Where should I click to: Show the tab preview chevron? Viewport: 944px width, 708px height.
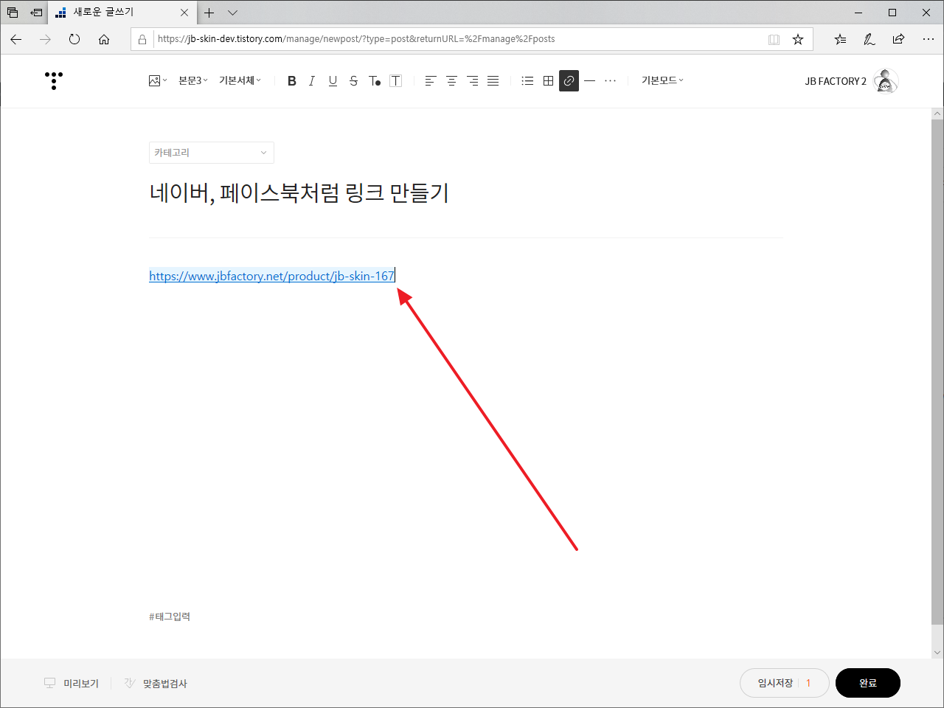click(232, 13)
